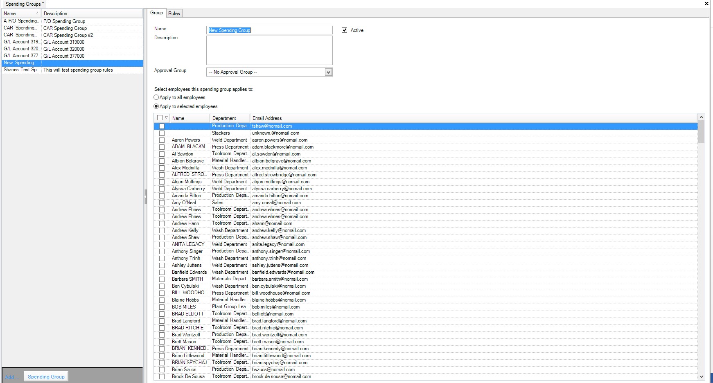Tick the select-all checkbox in grid header

(x=160, y=118)
